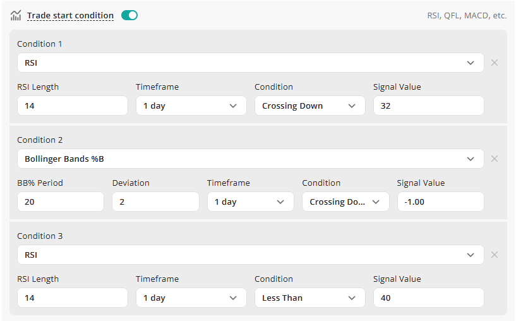Click the Signal Value field showing 32
Image resolution: width=516 pixels, height=321 pixels.
pyautogui.click(x=428, y=106)
